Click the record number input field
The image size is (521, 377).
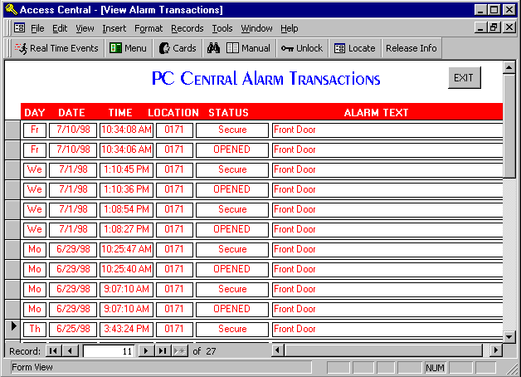(x=108, y=351)
